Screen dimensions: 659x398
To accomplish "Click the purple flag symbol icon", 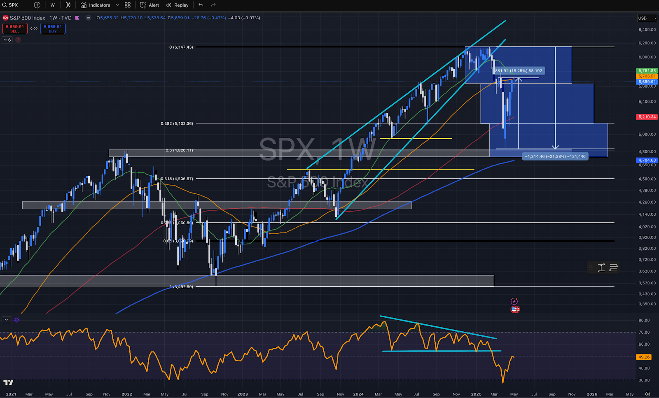I will (77, 18).
